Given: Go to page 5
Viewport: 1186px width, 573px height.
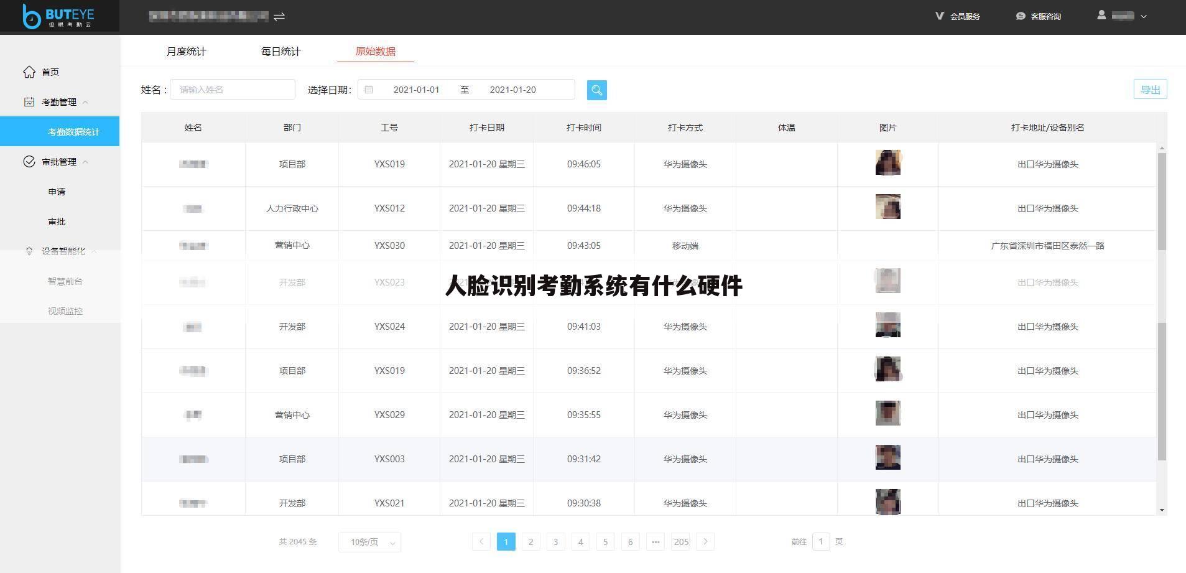Looking at the screenshot, I should pyautogui.click(x=605, y=542).
